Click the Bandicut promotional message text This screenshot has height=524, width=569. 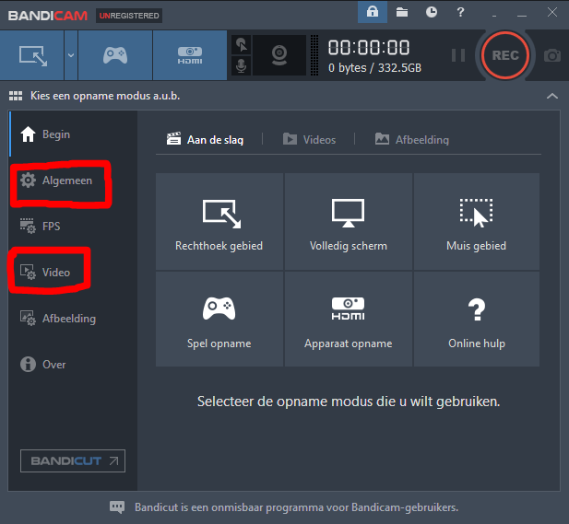click(x=296, y=507)
